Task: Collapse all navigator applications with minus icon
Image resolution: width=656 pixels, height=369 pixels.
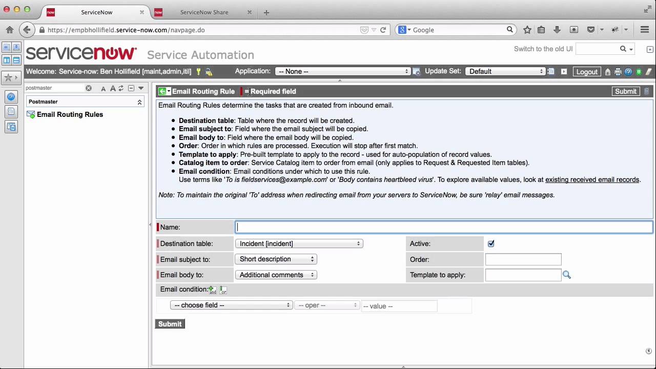Action: (x=131, y=88)
